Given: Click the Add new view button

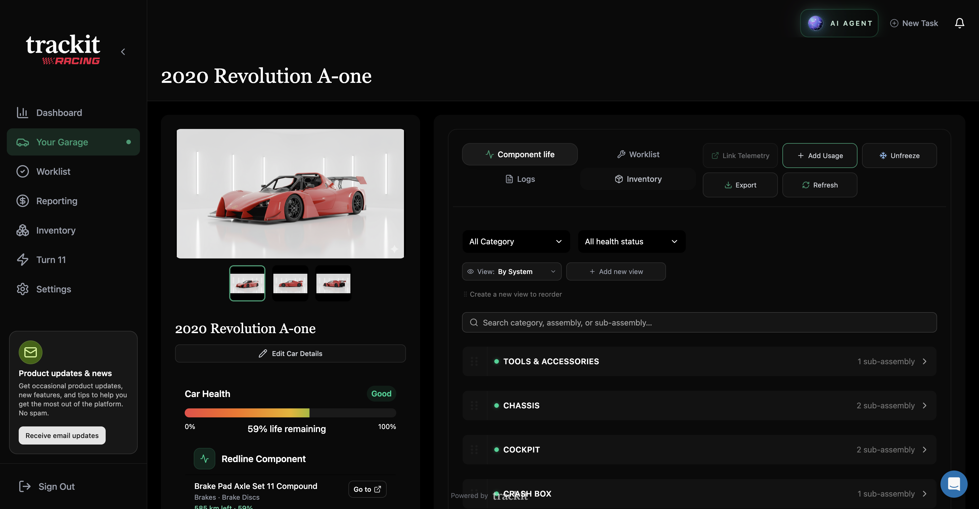Looking at the screenshot, I should (616, 271).
